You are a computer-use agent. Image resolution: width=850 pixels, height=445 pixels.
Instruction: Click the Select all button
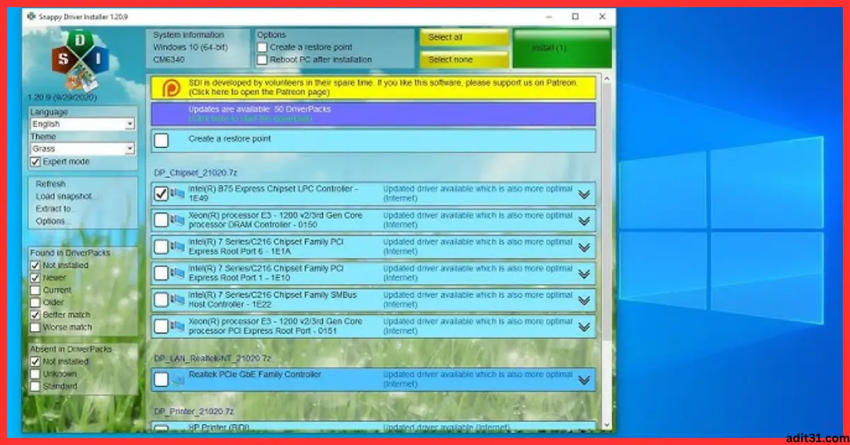click(464, 38)
